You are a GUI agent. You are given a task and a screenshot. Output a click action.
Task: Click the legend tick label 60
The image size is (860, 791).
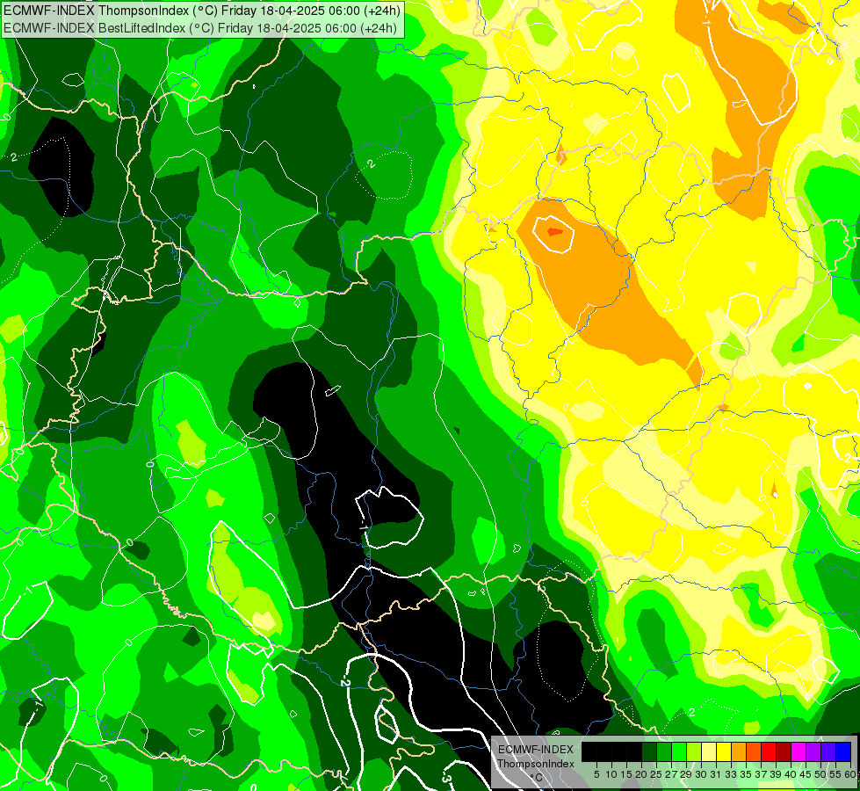(850, 774)
